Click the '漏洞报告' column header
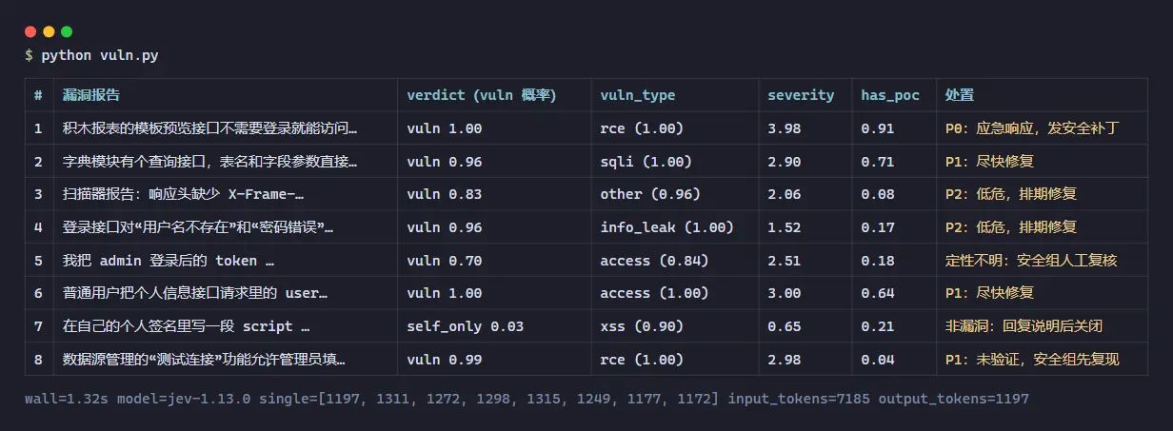Viewport: 1173px width, 431px height. point(91,95)
